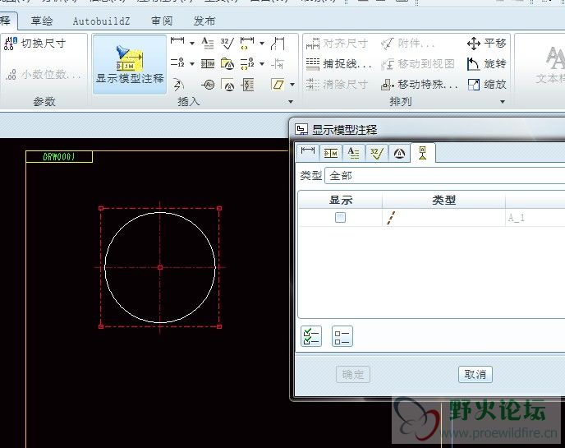Expand the Arrange (排列) group overflow arrow
Image resolution: width=565 pixels, height=448 pixels.
point(503,102)
